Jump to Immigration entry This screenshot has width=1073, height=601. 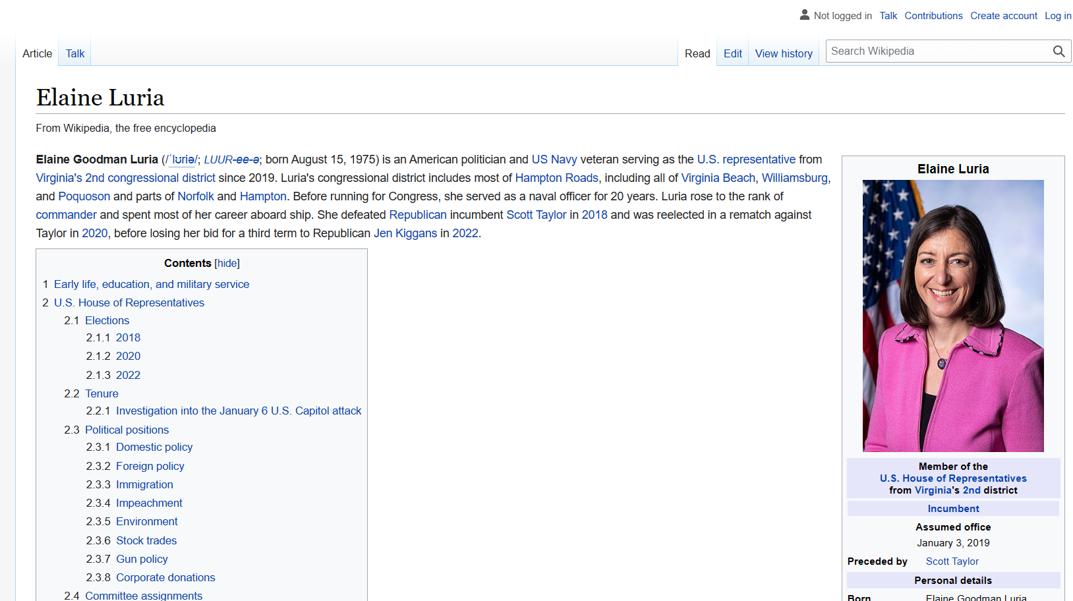click(144, 484)
